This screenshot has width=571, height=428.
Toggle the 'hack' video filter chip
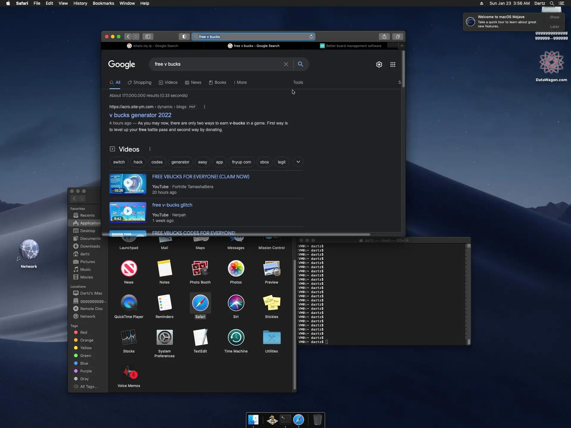point(138,162)
